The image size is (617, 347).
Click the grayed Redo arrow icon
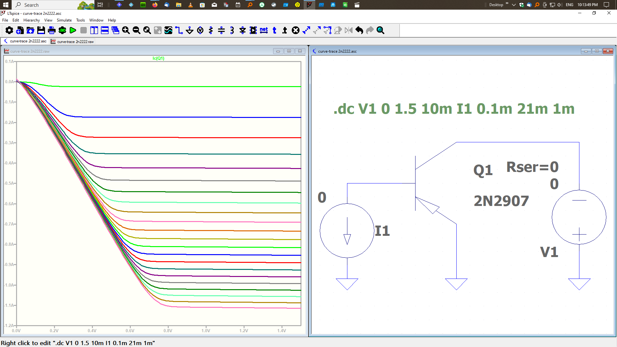[x=370, y=30]
